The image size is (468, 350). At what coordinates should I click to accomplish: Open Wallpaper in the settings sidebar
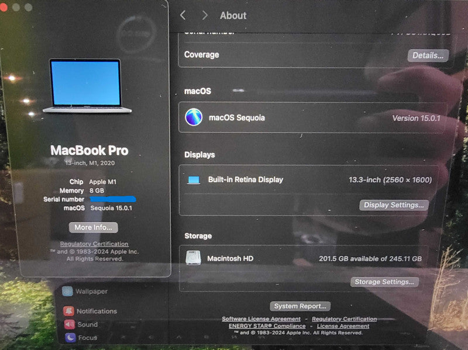pyautogui.click(x=85, y=291)
